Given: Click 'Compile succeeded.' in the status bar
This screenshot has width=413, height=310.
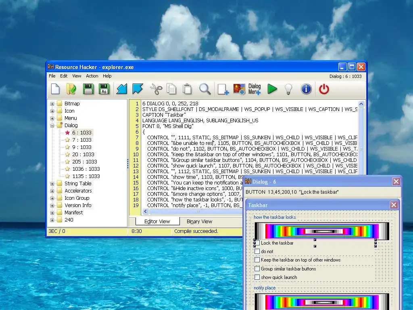Looking at the screenshot, I should (x=196, y=231).
